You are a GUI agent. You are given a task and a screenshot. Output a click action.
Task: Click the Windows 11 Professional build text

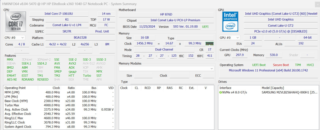pyautogui.click(x=268, y=70)
